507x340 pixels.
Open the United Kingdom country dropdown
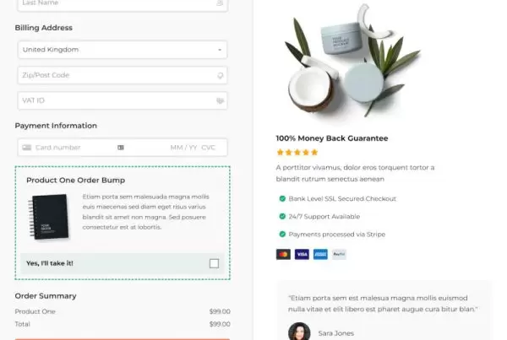[123, 50]
